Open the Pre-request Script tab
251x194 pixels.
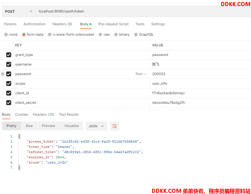[x=113, y=24]
